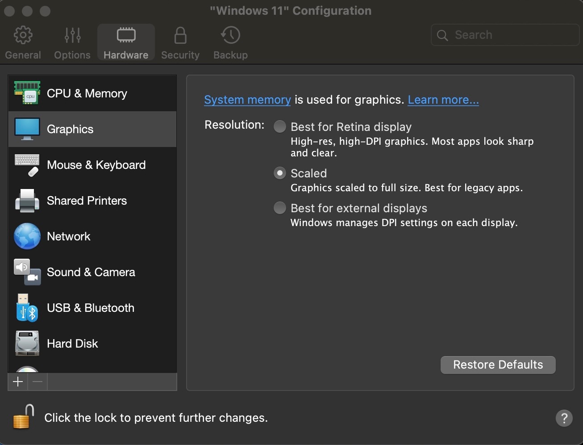Click the CPU & Memory chip icon
The image size is (583, 445).
[x=27, y=93]
